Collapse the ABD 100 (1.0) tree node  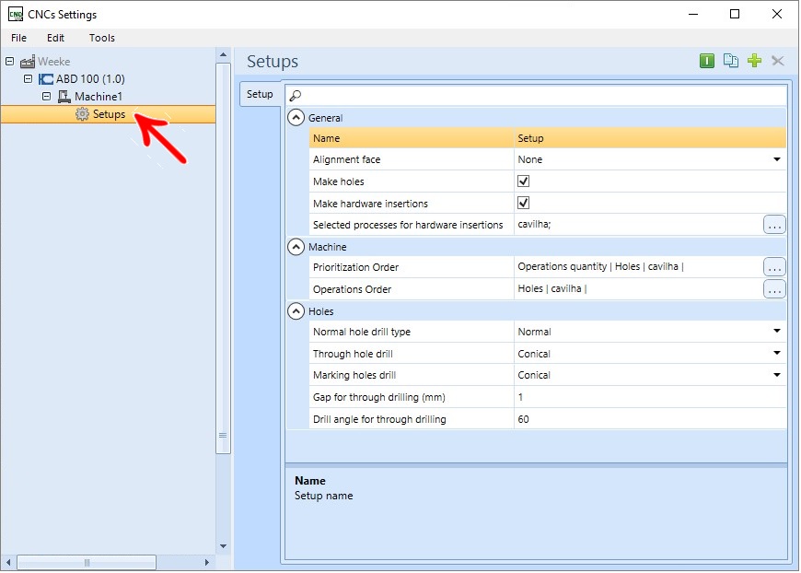click(x=29, y=78)
